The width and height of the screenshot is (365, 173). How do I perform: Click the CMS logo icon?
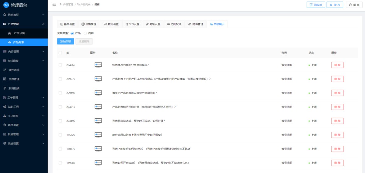(x=6, y=5)
